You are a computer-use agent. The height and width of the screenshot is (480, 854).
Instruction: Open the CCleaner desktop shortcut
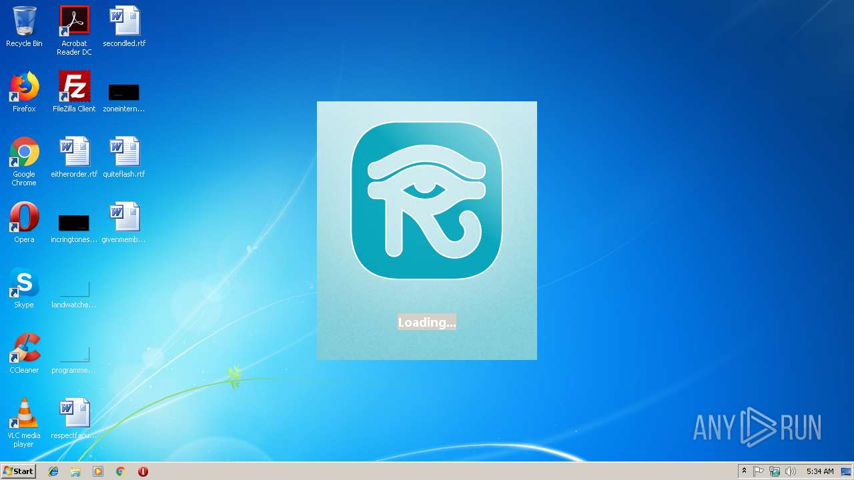(x=24, y=353)
